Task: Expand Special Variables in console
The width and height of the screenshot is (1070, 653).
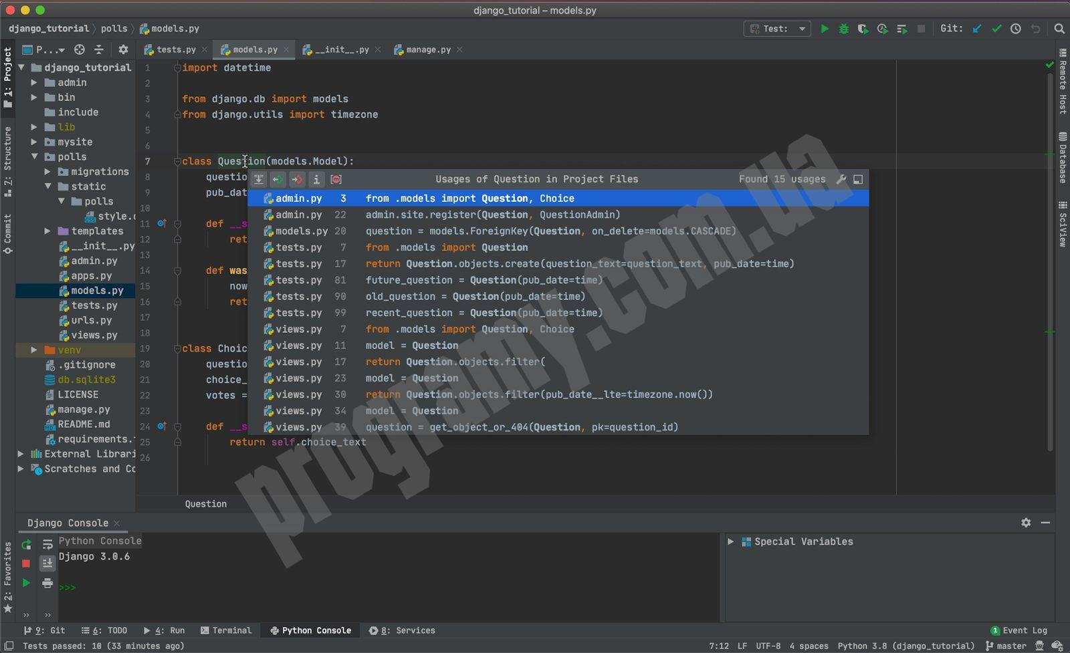Action: click(x=731, y=541)
